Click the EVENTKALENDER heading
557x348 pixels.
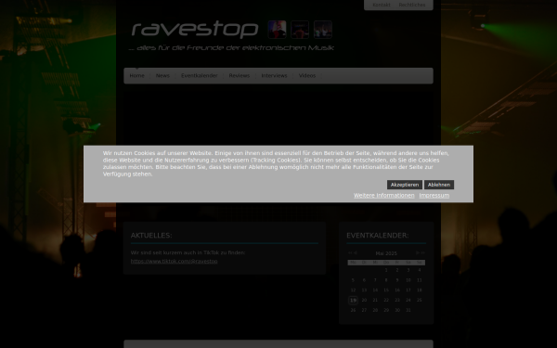(x=377, y=236)
